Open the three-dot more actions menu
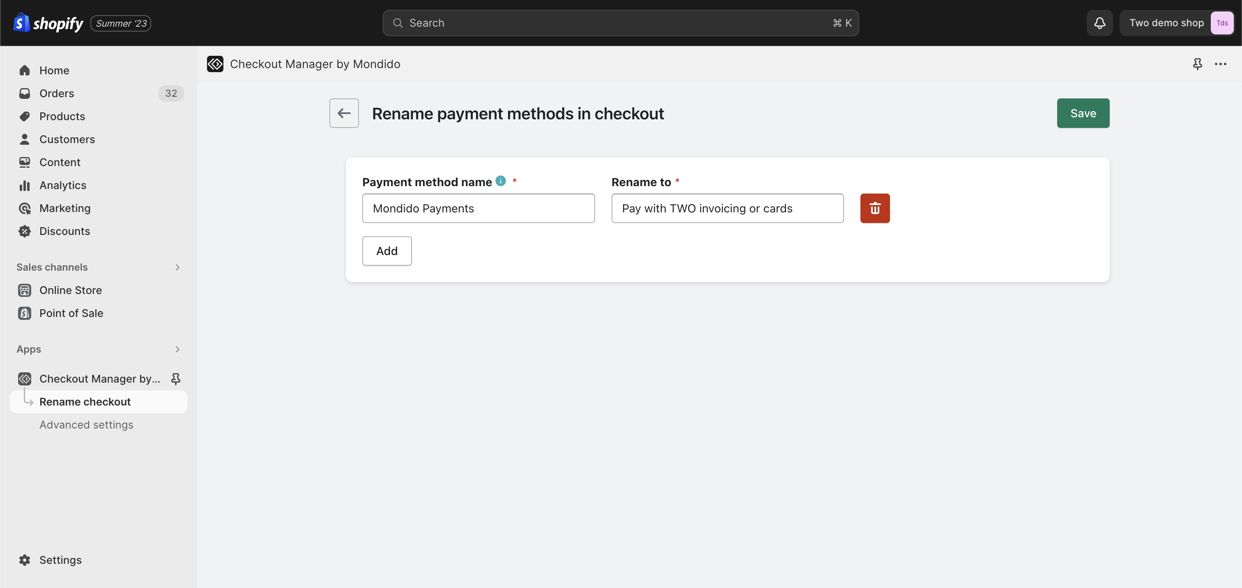 pyautogui.click(x=1221, y=64)
